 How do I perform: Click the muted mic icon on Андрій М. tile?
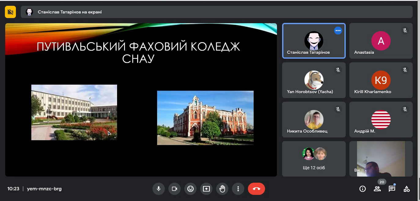(405, 109)
